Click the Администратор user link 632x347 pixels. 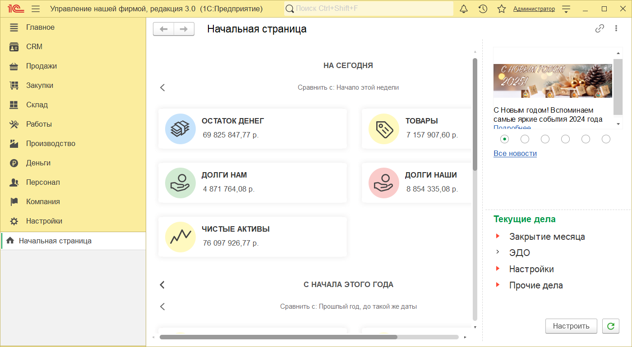click(x=534, y=9)
